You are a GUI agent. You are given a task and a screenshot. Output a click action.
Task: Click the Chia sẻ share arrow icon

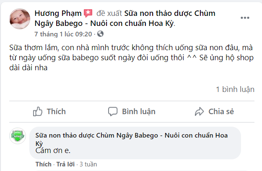(199, 112)
